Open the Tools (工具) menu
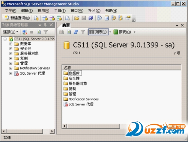This screenshot has height=142, width=188. point(60,11)
